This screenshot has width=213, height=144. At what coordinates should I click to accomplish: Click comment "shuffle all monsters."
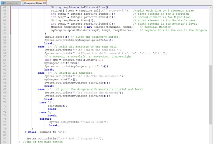(x=76, y=73)
